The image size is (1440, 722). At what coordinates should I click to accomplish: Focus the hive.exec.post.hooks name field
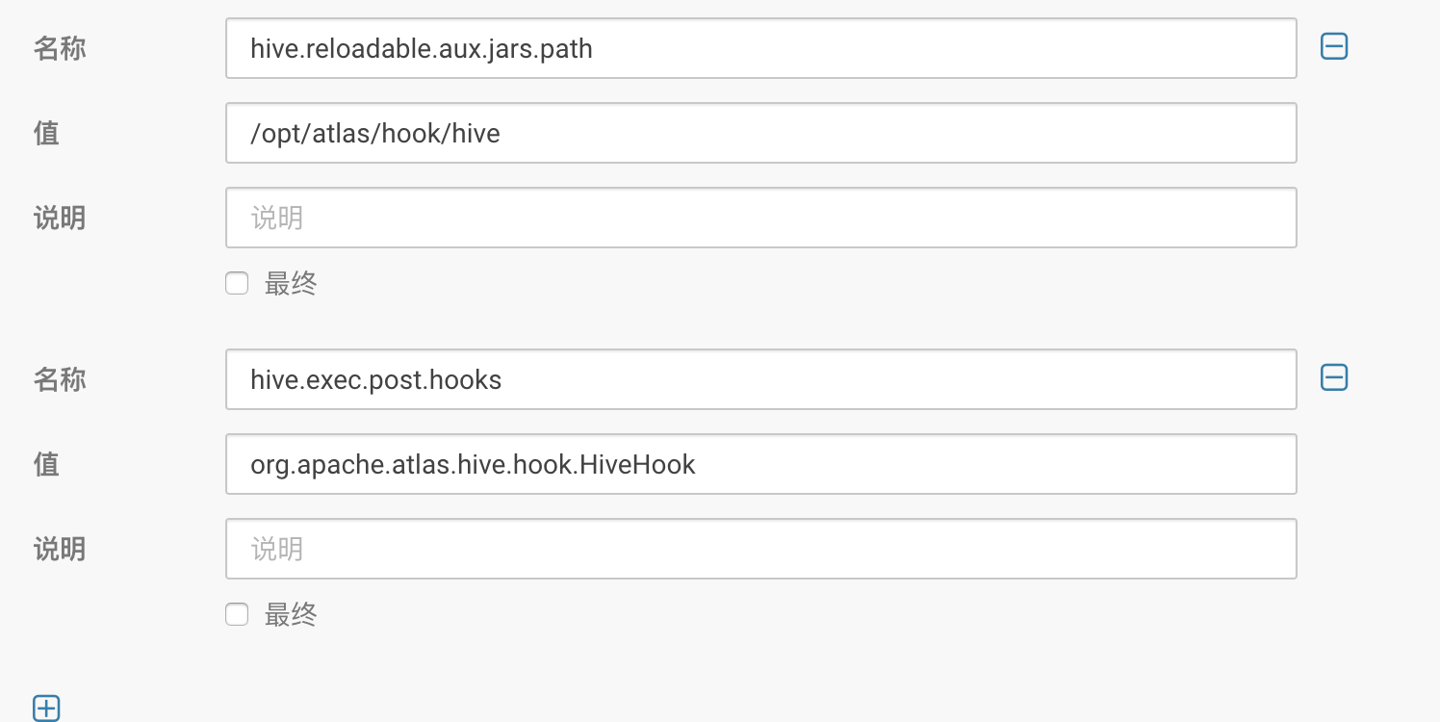[760, 379]
